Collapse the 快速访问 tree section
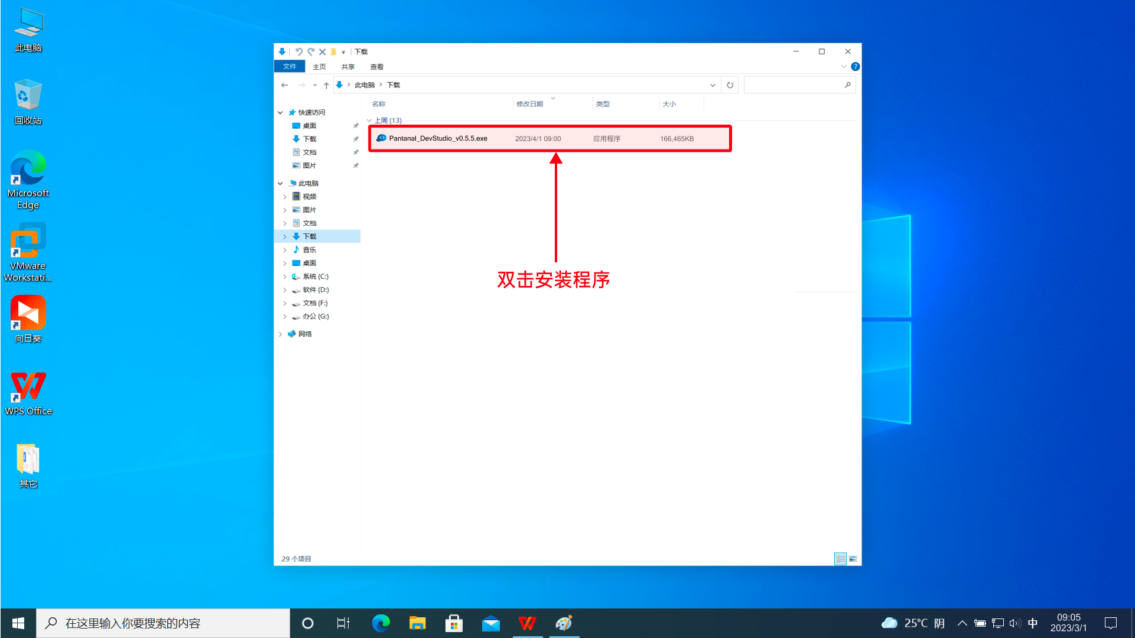This screenshot has height=638, width=1135. pos(281,112)
